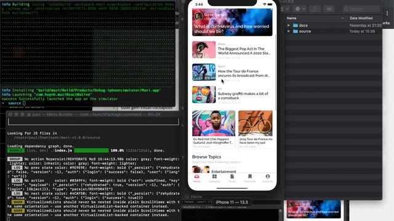Click the prompt line in the upper terminal
Viewport: 394px width, 221px height.
tap(14, 103)
